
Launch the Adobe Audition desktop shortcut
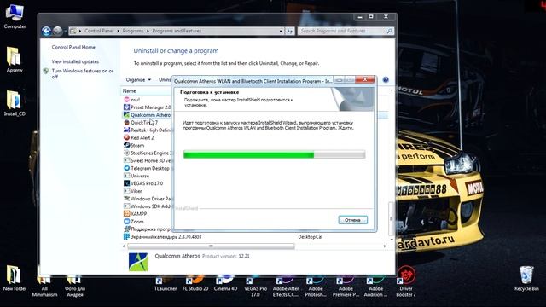click(x=376, y=287)
